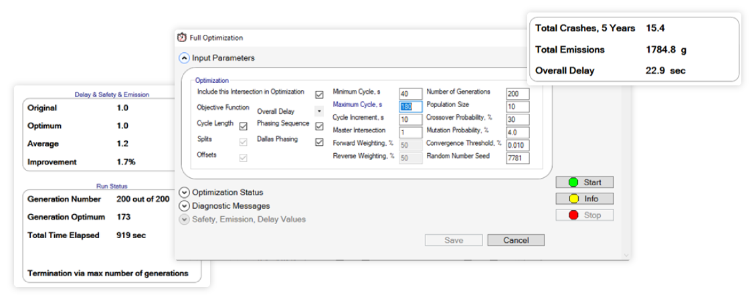754x297 pixels.
Task: Click the Run Status heading
Action: pos(112,185)
